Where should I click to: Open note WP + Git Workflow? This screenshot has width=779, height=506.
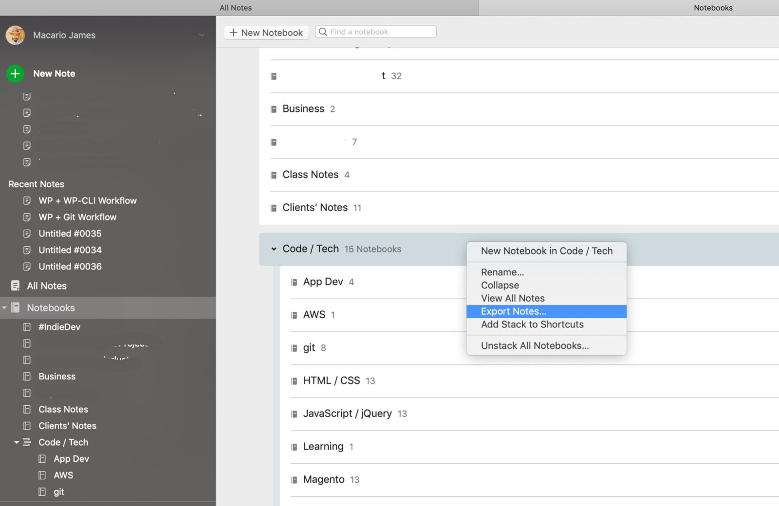(77, 217)
